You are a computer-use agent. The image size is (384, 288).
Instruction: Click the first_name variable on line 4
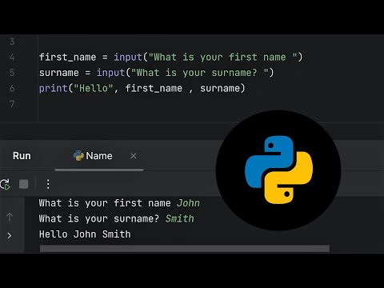67,58
